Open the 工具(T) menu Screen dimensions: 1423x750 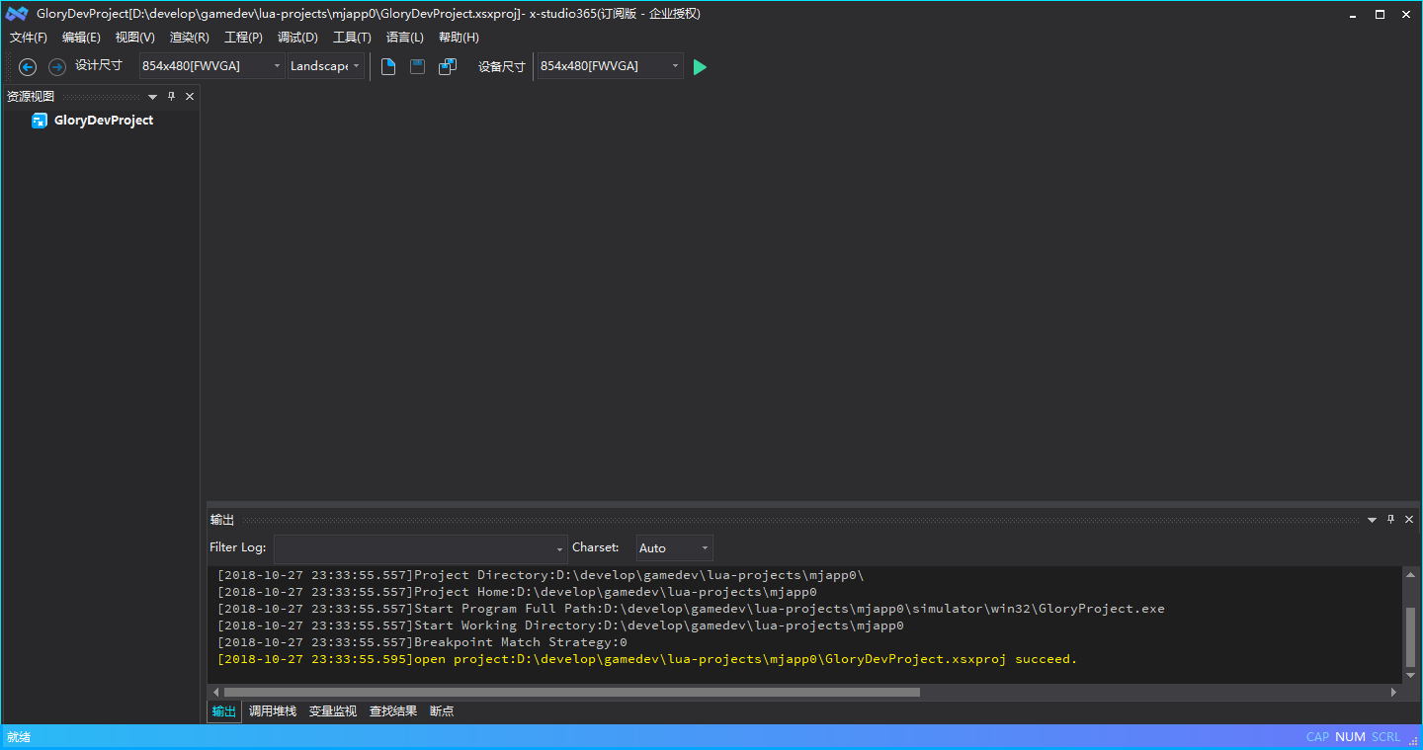click(x=352, y=38)
